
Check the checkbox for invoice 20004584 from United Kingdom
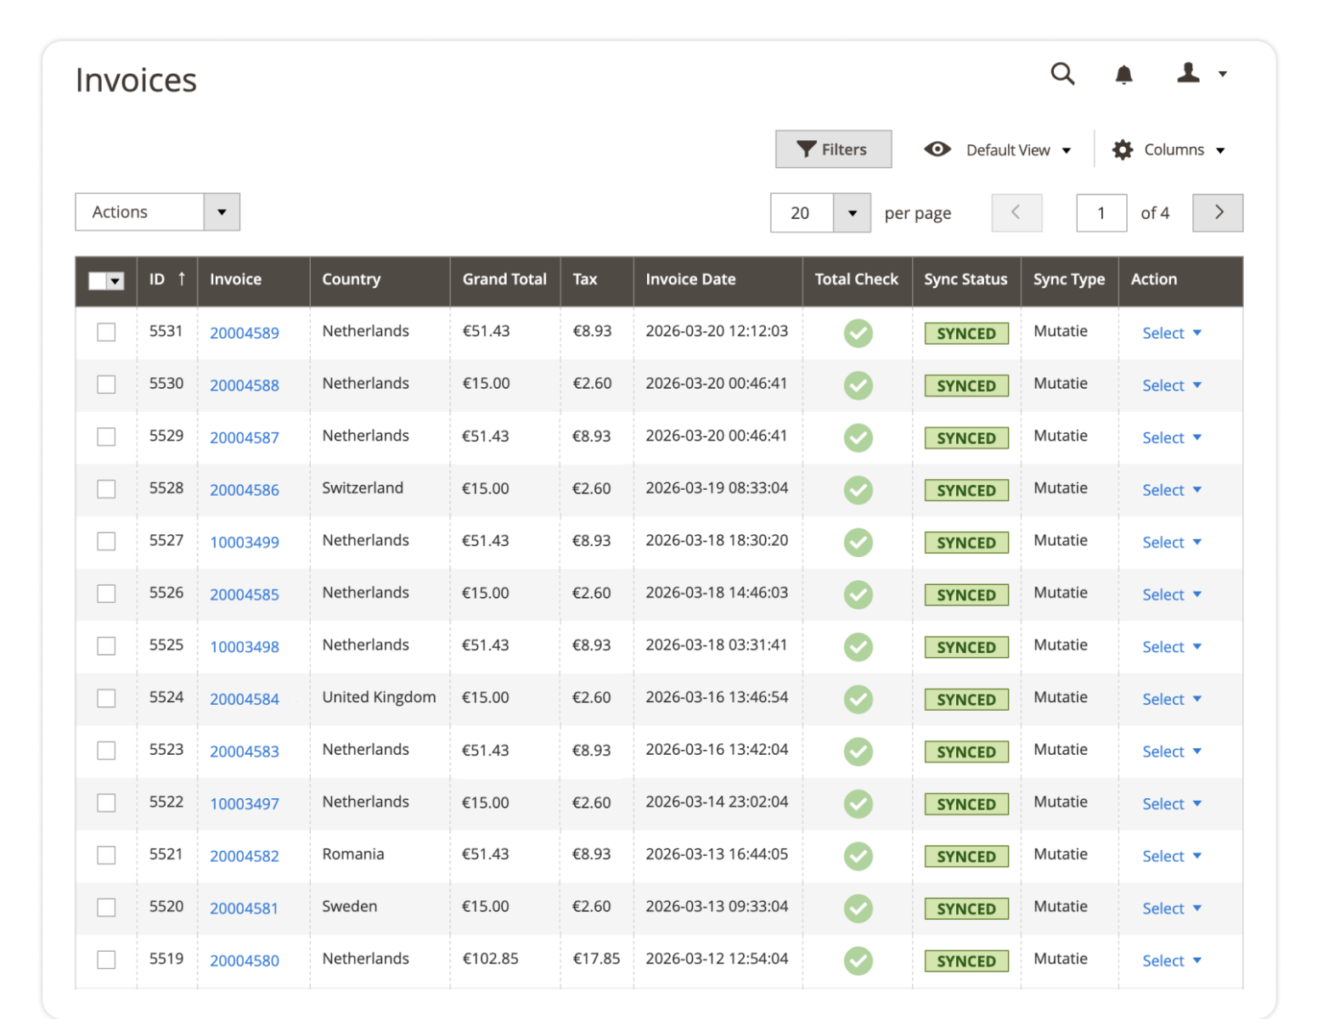pyautogui.click(x=105, y=698)
